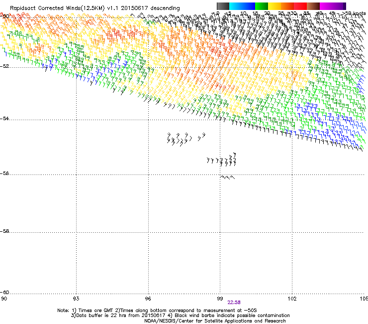Viewport: 368px width, 324px height.
Task: Select the 102 longitude axis label
Action: pos(292,299)
